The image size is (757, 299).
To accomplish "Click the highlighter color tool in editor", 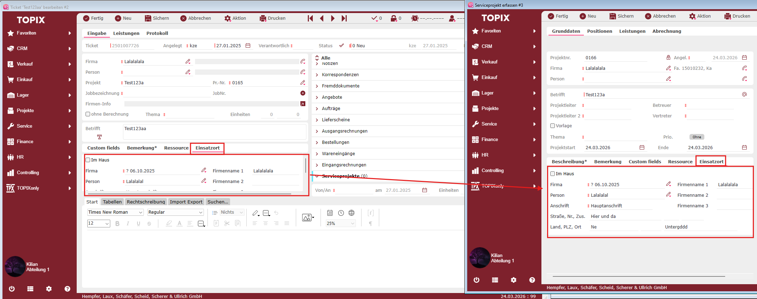I will tap(169, 224).
